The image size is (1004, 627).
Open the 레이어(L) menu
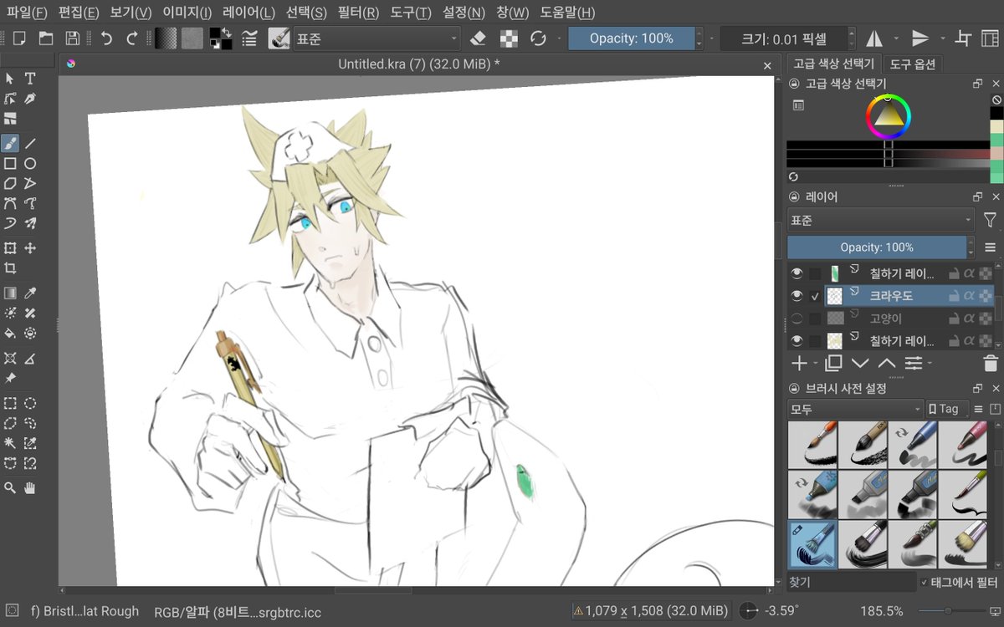point(248,13)
